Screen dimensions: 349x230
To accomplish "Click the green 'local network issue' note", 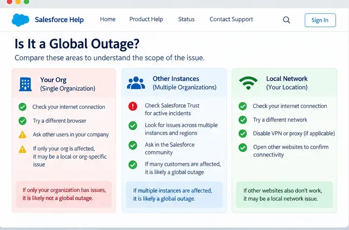I will click(x=284, y=195).
